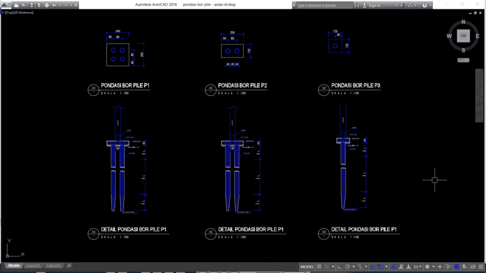This screenshot has height=273, width=486.
Task: Click the isolate objects status icon
Action: click(464, 267)
